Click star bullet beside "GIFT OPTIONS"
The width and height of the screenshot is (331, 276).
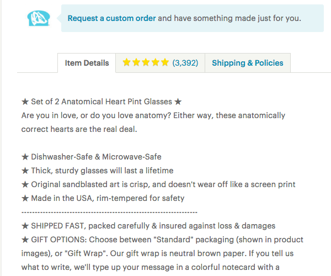click(25, 240)
